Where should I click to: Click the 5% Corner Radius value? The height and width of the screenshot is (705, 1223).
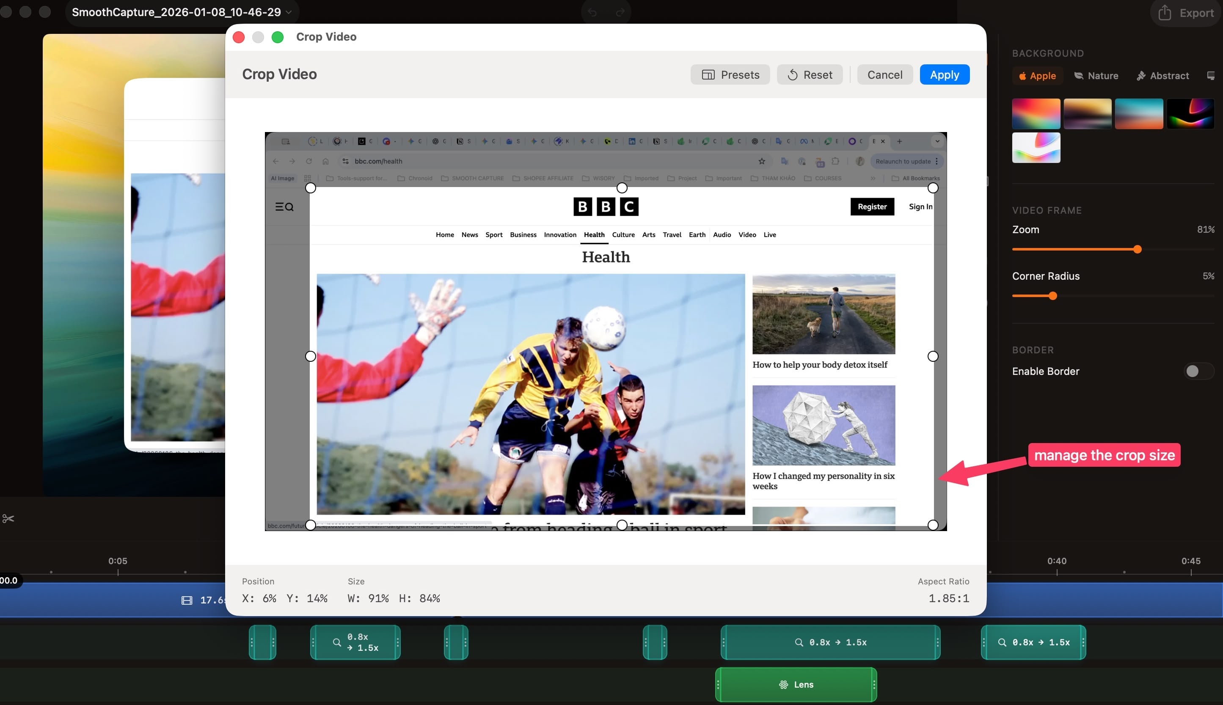coord(1209,276)
